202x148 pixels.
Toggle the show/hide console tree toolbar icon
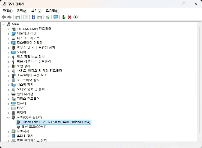18,17
